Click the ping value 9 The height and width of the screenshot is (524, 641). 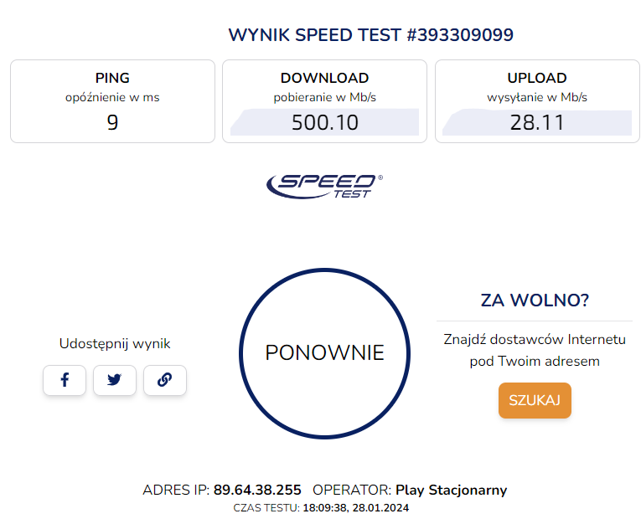pyautogui.click(x=112, y=122)
